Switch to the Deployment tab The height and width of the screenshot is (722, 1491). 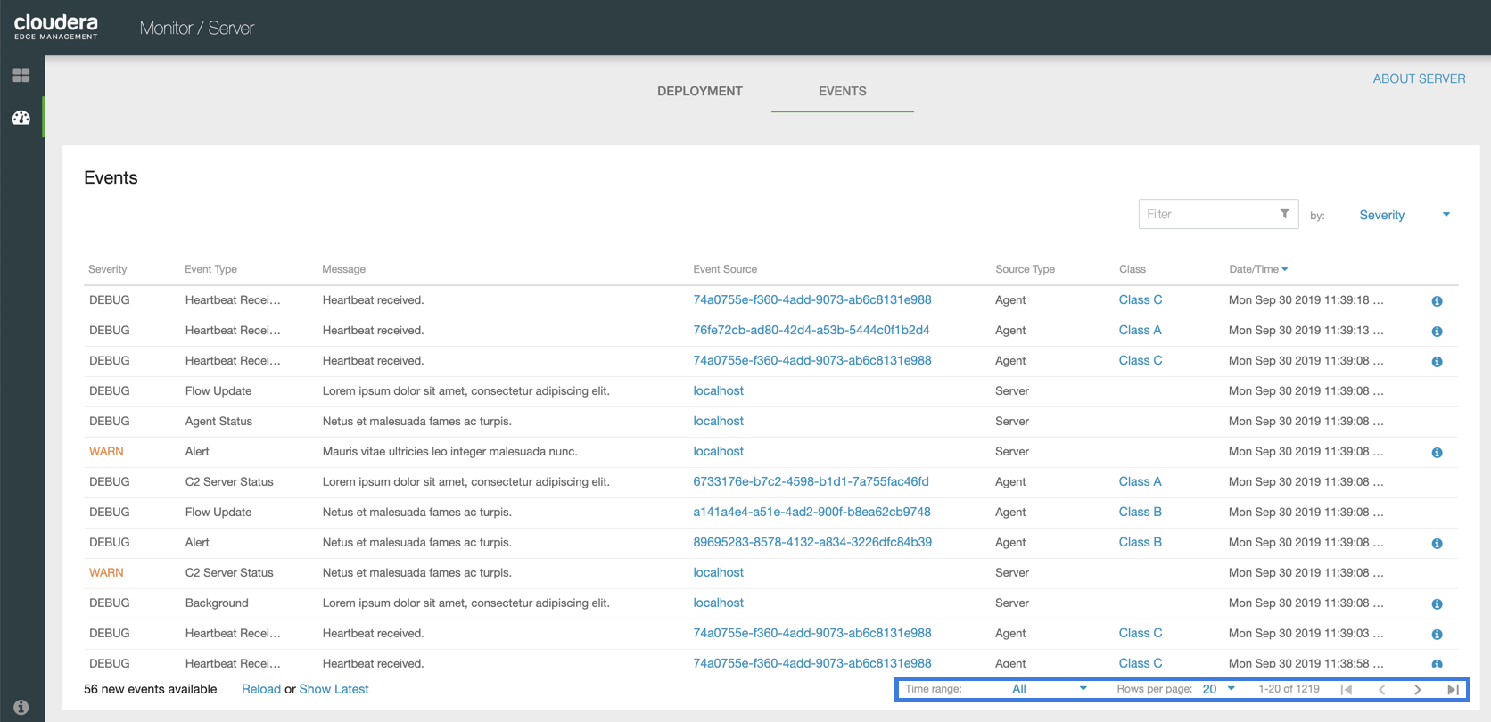[x=699, y=91]
